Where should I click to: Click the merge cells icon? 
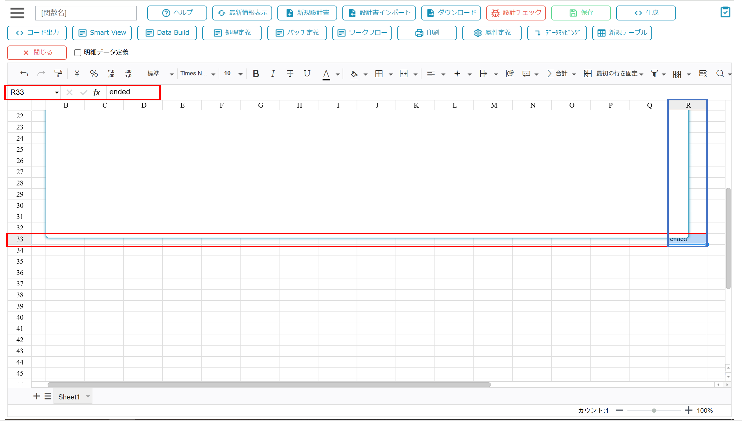click(403, 74)
